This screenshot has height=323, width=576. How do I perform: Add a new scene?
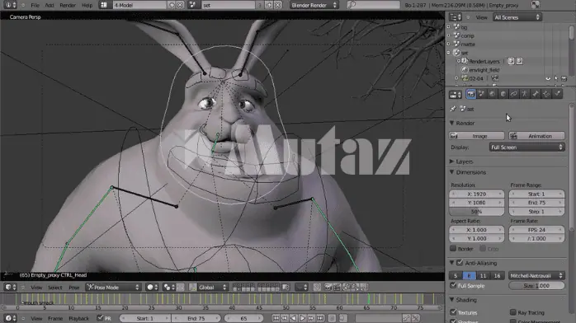click(x=269, y=5)
